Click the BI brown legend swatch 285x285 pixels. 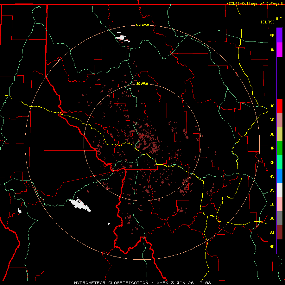click(x=280, y=232)
